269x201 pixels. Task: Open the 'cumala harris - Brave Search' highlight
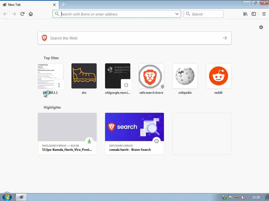(134, 134)
